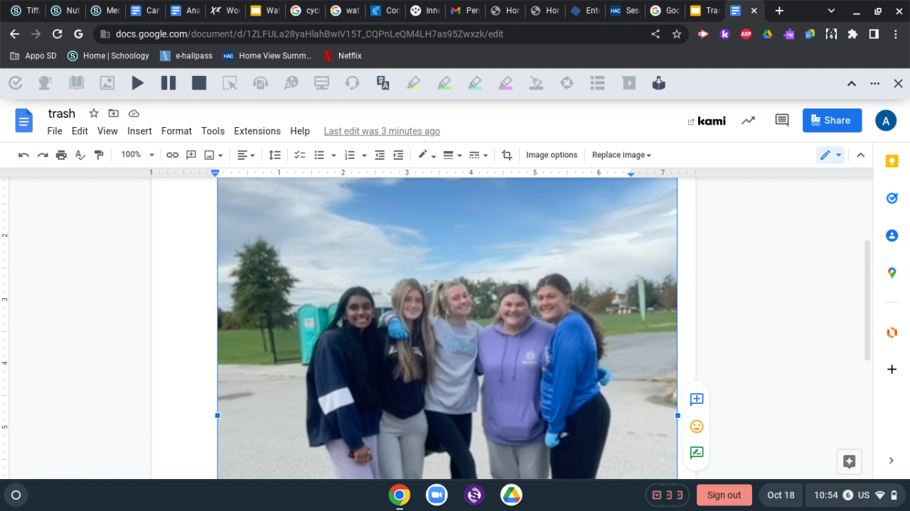Add a comment beside the image

click(697, 400)
